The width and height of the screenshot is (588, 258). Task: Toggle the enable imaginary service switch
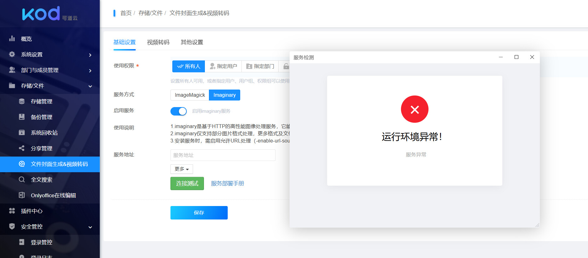tap(178, 111)
